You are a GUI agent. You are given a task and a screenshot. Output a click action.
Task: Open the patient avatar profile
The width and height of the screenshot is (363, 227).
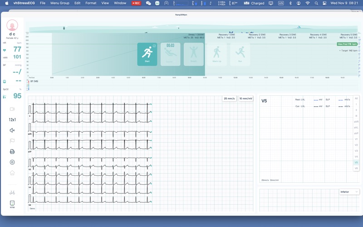point(12,25)
